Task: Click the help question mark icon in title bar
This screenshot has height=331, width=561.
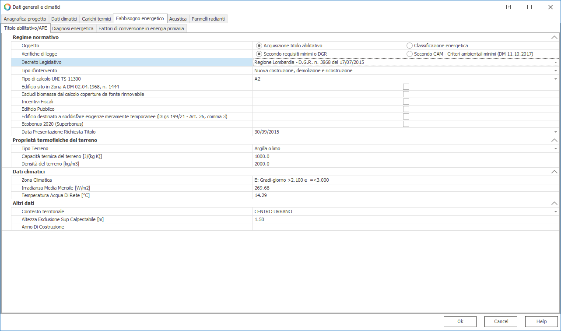Action: pyautogui.click(x=508, y=7)
